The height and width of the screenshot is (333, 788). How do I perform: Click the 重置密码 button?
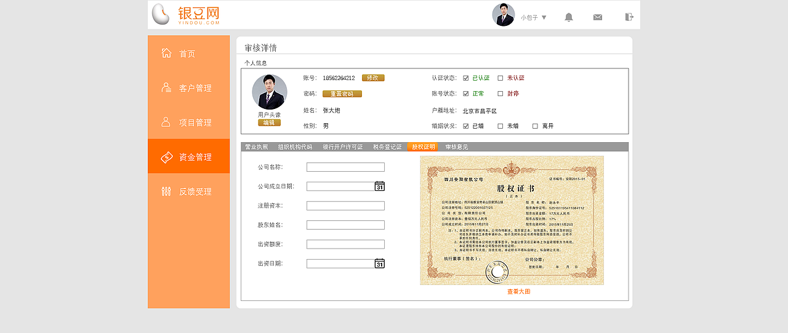tap(342, 94)
